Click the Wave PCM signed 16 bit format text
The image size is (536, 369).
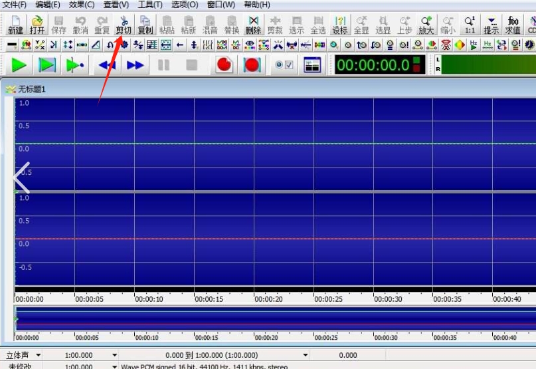point(205,366)
